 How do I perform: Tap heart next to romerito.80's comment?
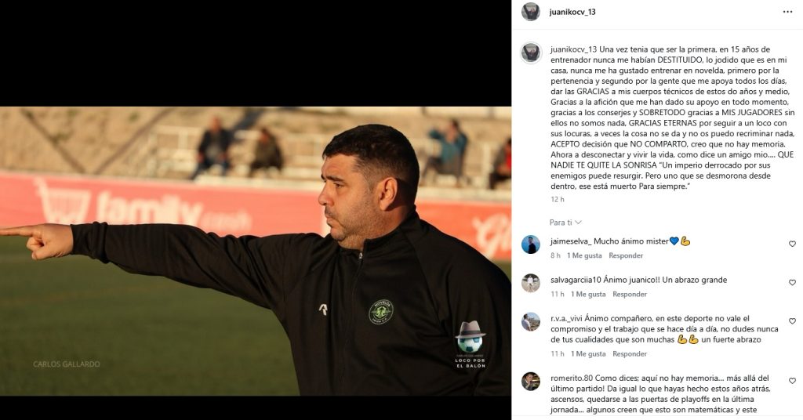click(x=792, y=381)
